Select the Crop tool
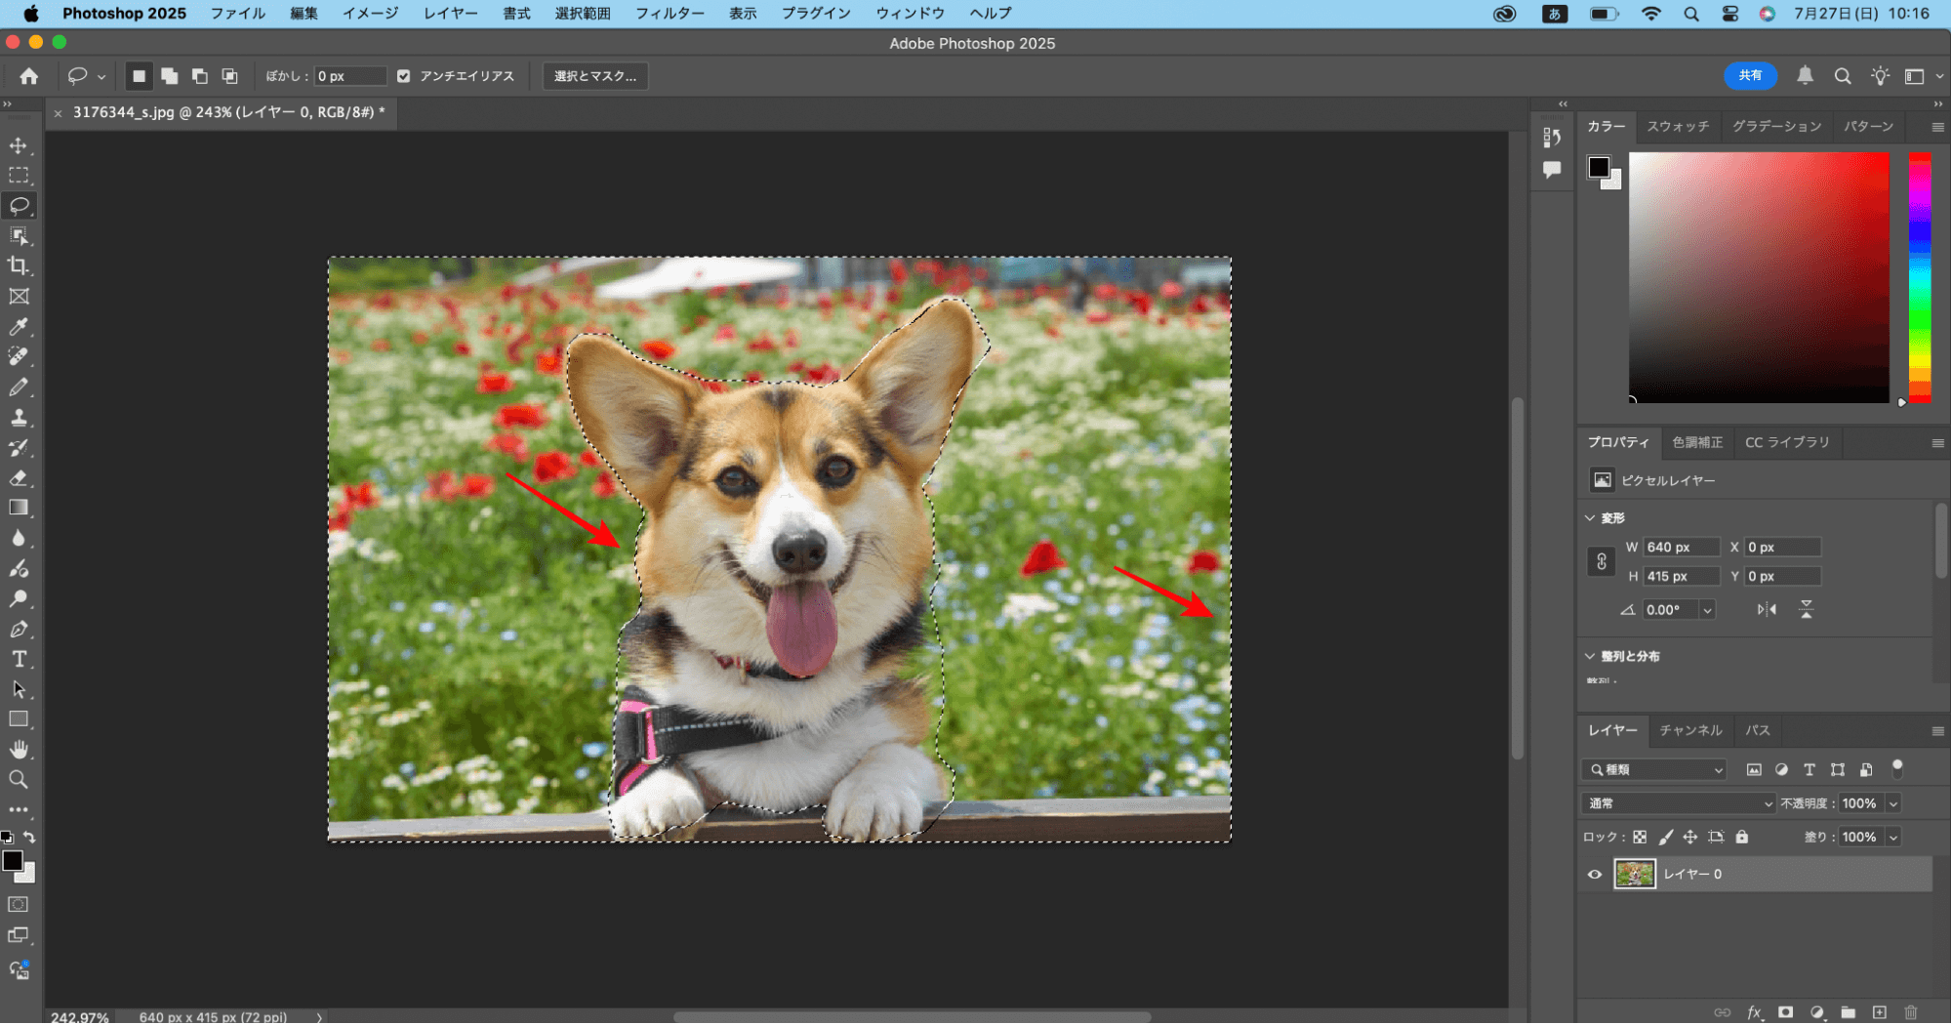1951x1024 pixels. click(19, 266)
